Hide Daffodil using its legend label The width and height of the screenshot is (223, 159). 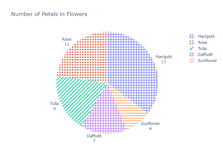coord(205,55)
